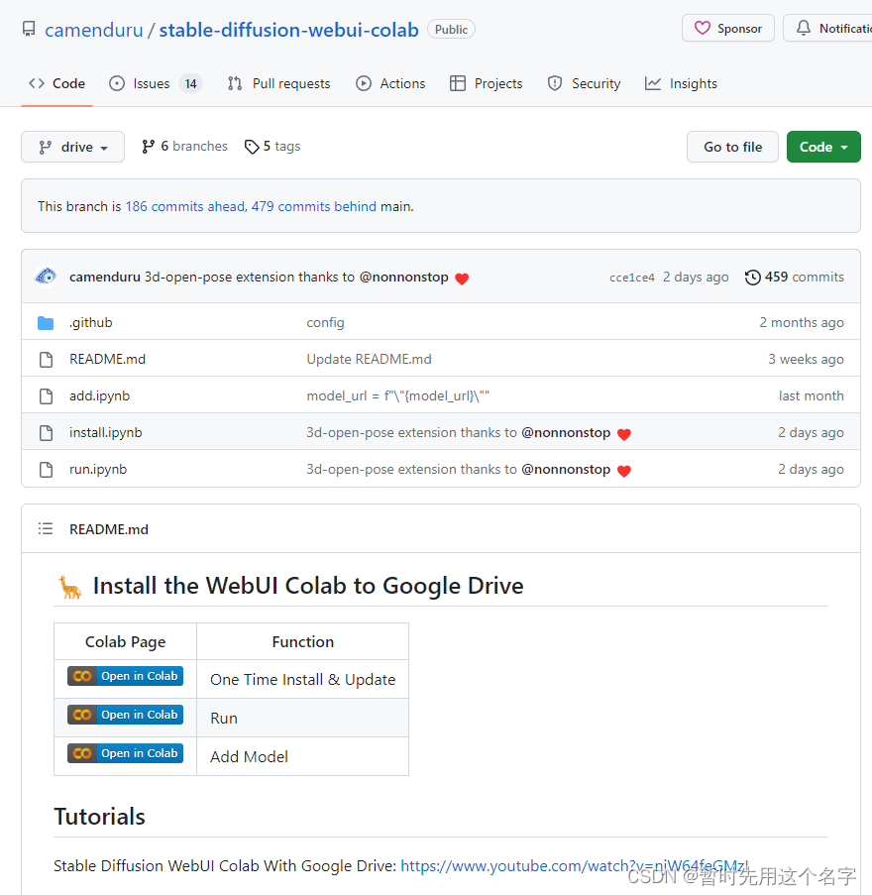Open the Insights tab
The height and width of the screenshot is (895, 872).
click(x=681, y=84)
